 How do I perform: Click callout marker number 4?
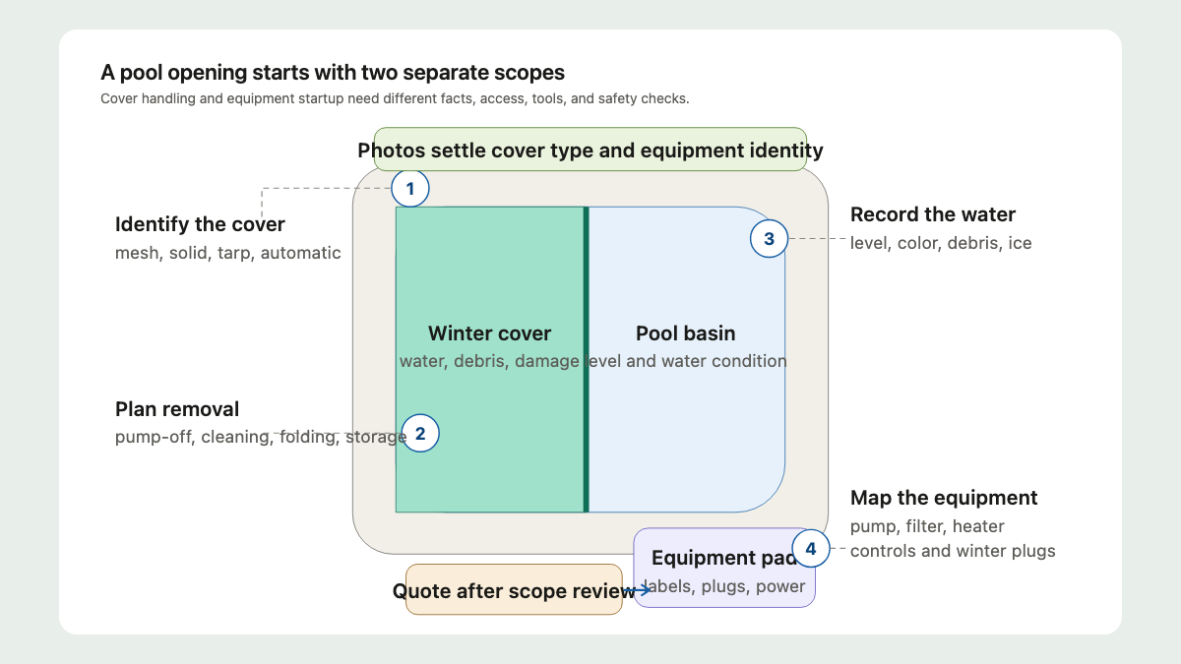(x=811, y=548)
